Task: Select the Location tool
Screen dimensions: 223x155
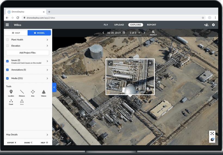Action: [11, 93]
